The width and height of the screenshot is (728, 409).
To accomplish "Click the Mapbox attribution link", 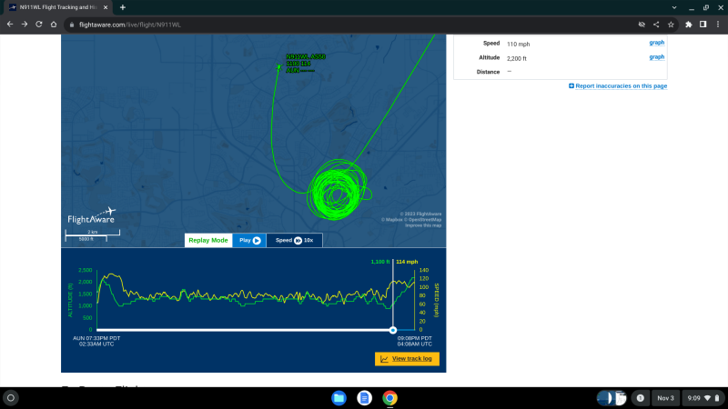I will (x=391, y=220).
